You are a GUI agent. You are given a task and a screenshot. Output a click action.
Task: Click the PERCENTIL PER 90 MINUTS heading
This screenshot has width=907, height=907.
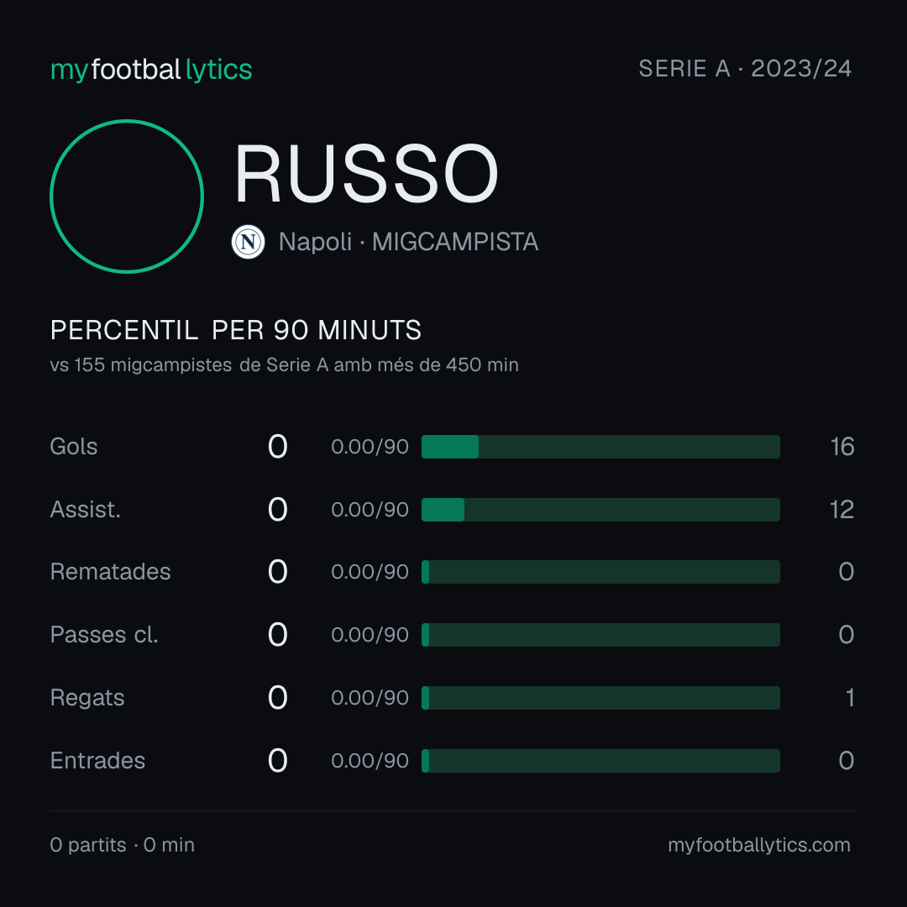[x=235, y=330]
